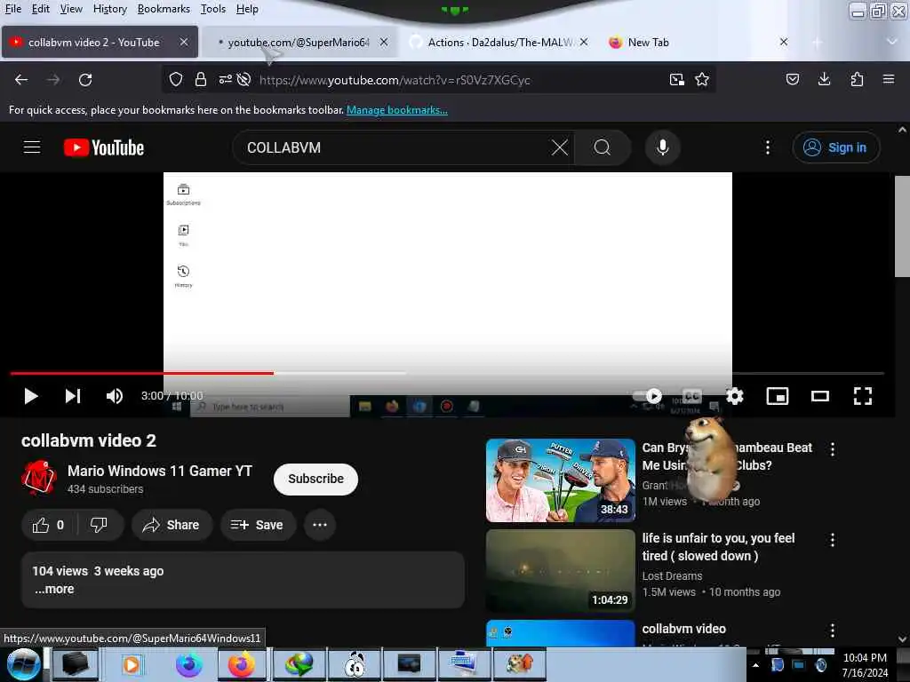The image size is (910, 682).
Task: Open the Edit menu
Action: 41,9
